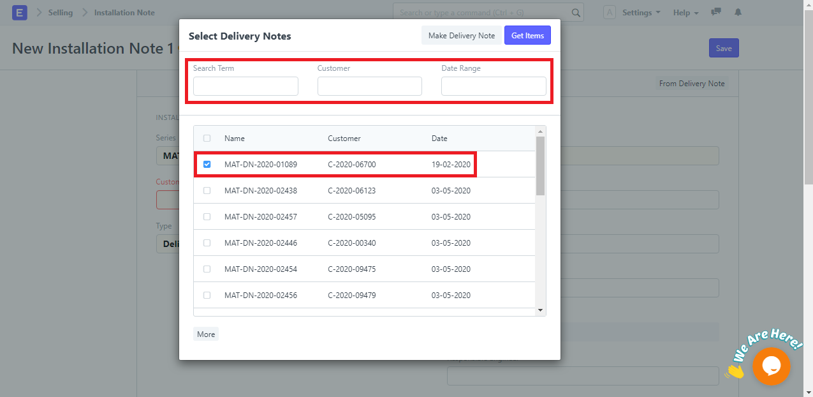Viewport: 813px width, 397px height.
Task: Click the Date column header
Action: coord(439,139)
